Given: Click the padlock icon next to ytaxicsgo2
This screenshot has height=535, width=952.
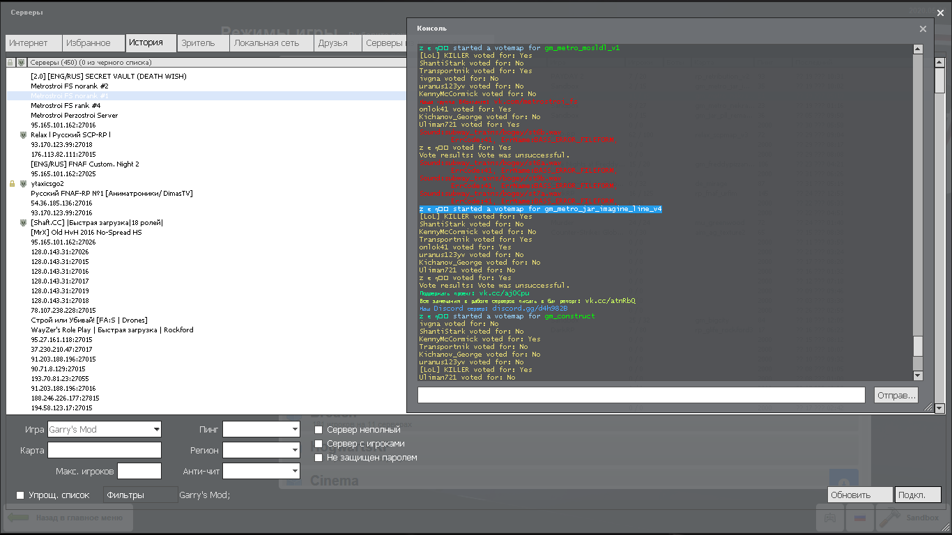Looking at the screenshot, I should [12, 184].
